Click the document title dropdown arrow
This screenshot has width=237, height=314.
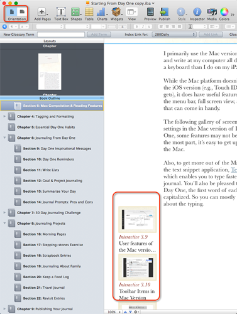pos(153,3)
